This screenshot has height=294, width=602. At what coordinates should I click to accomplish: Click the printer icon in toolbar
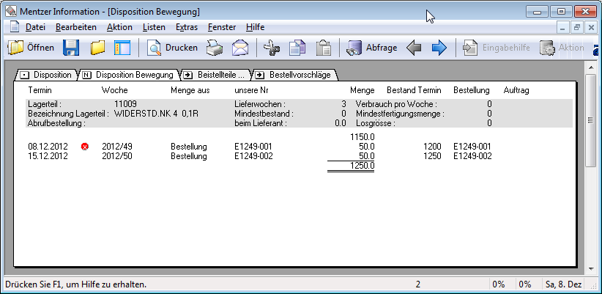(x=213, y=48)
